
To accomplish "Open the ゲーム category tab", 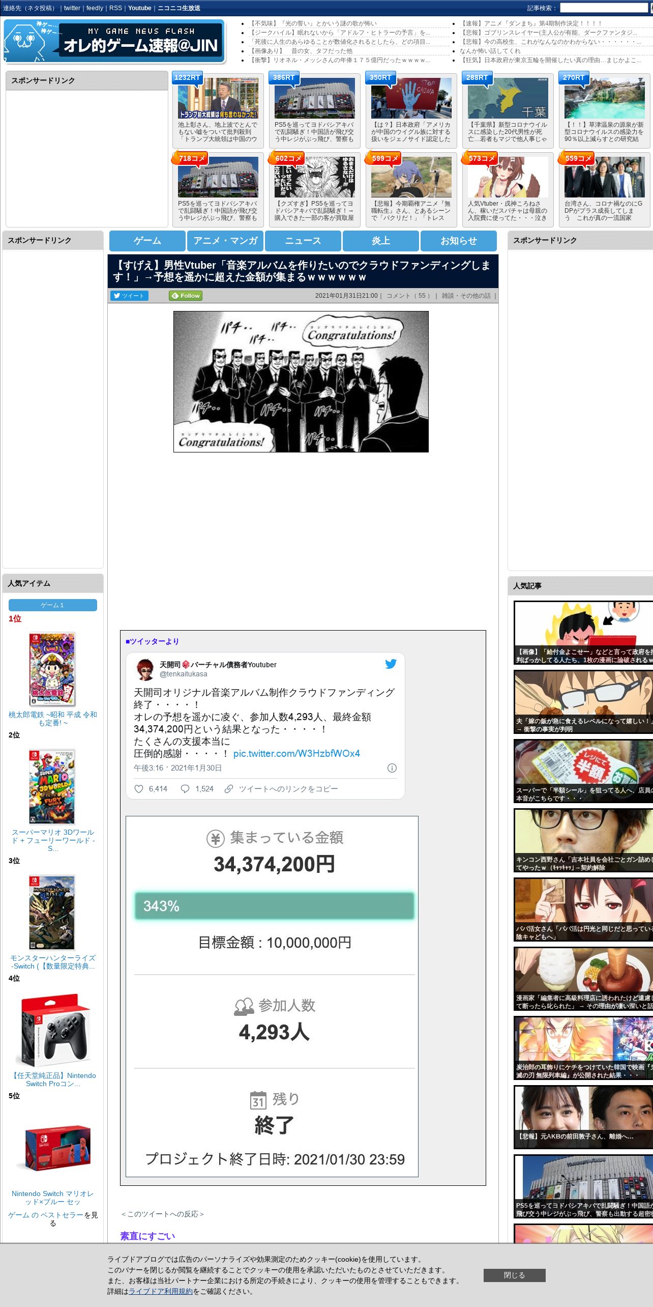I will coord(147,241).
